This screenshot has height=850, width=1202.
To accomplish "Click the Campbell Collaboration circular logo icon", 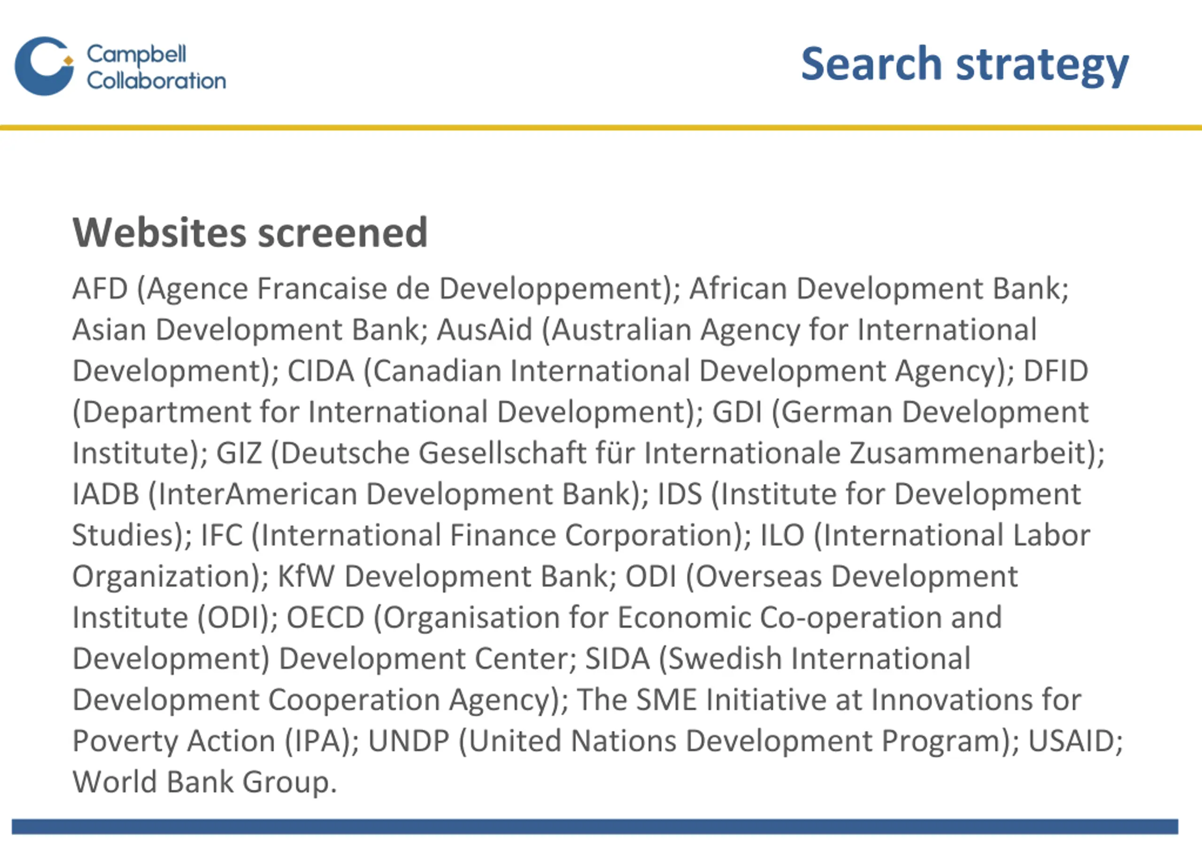I will [x=44, y=66].
